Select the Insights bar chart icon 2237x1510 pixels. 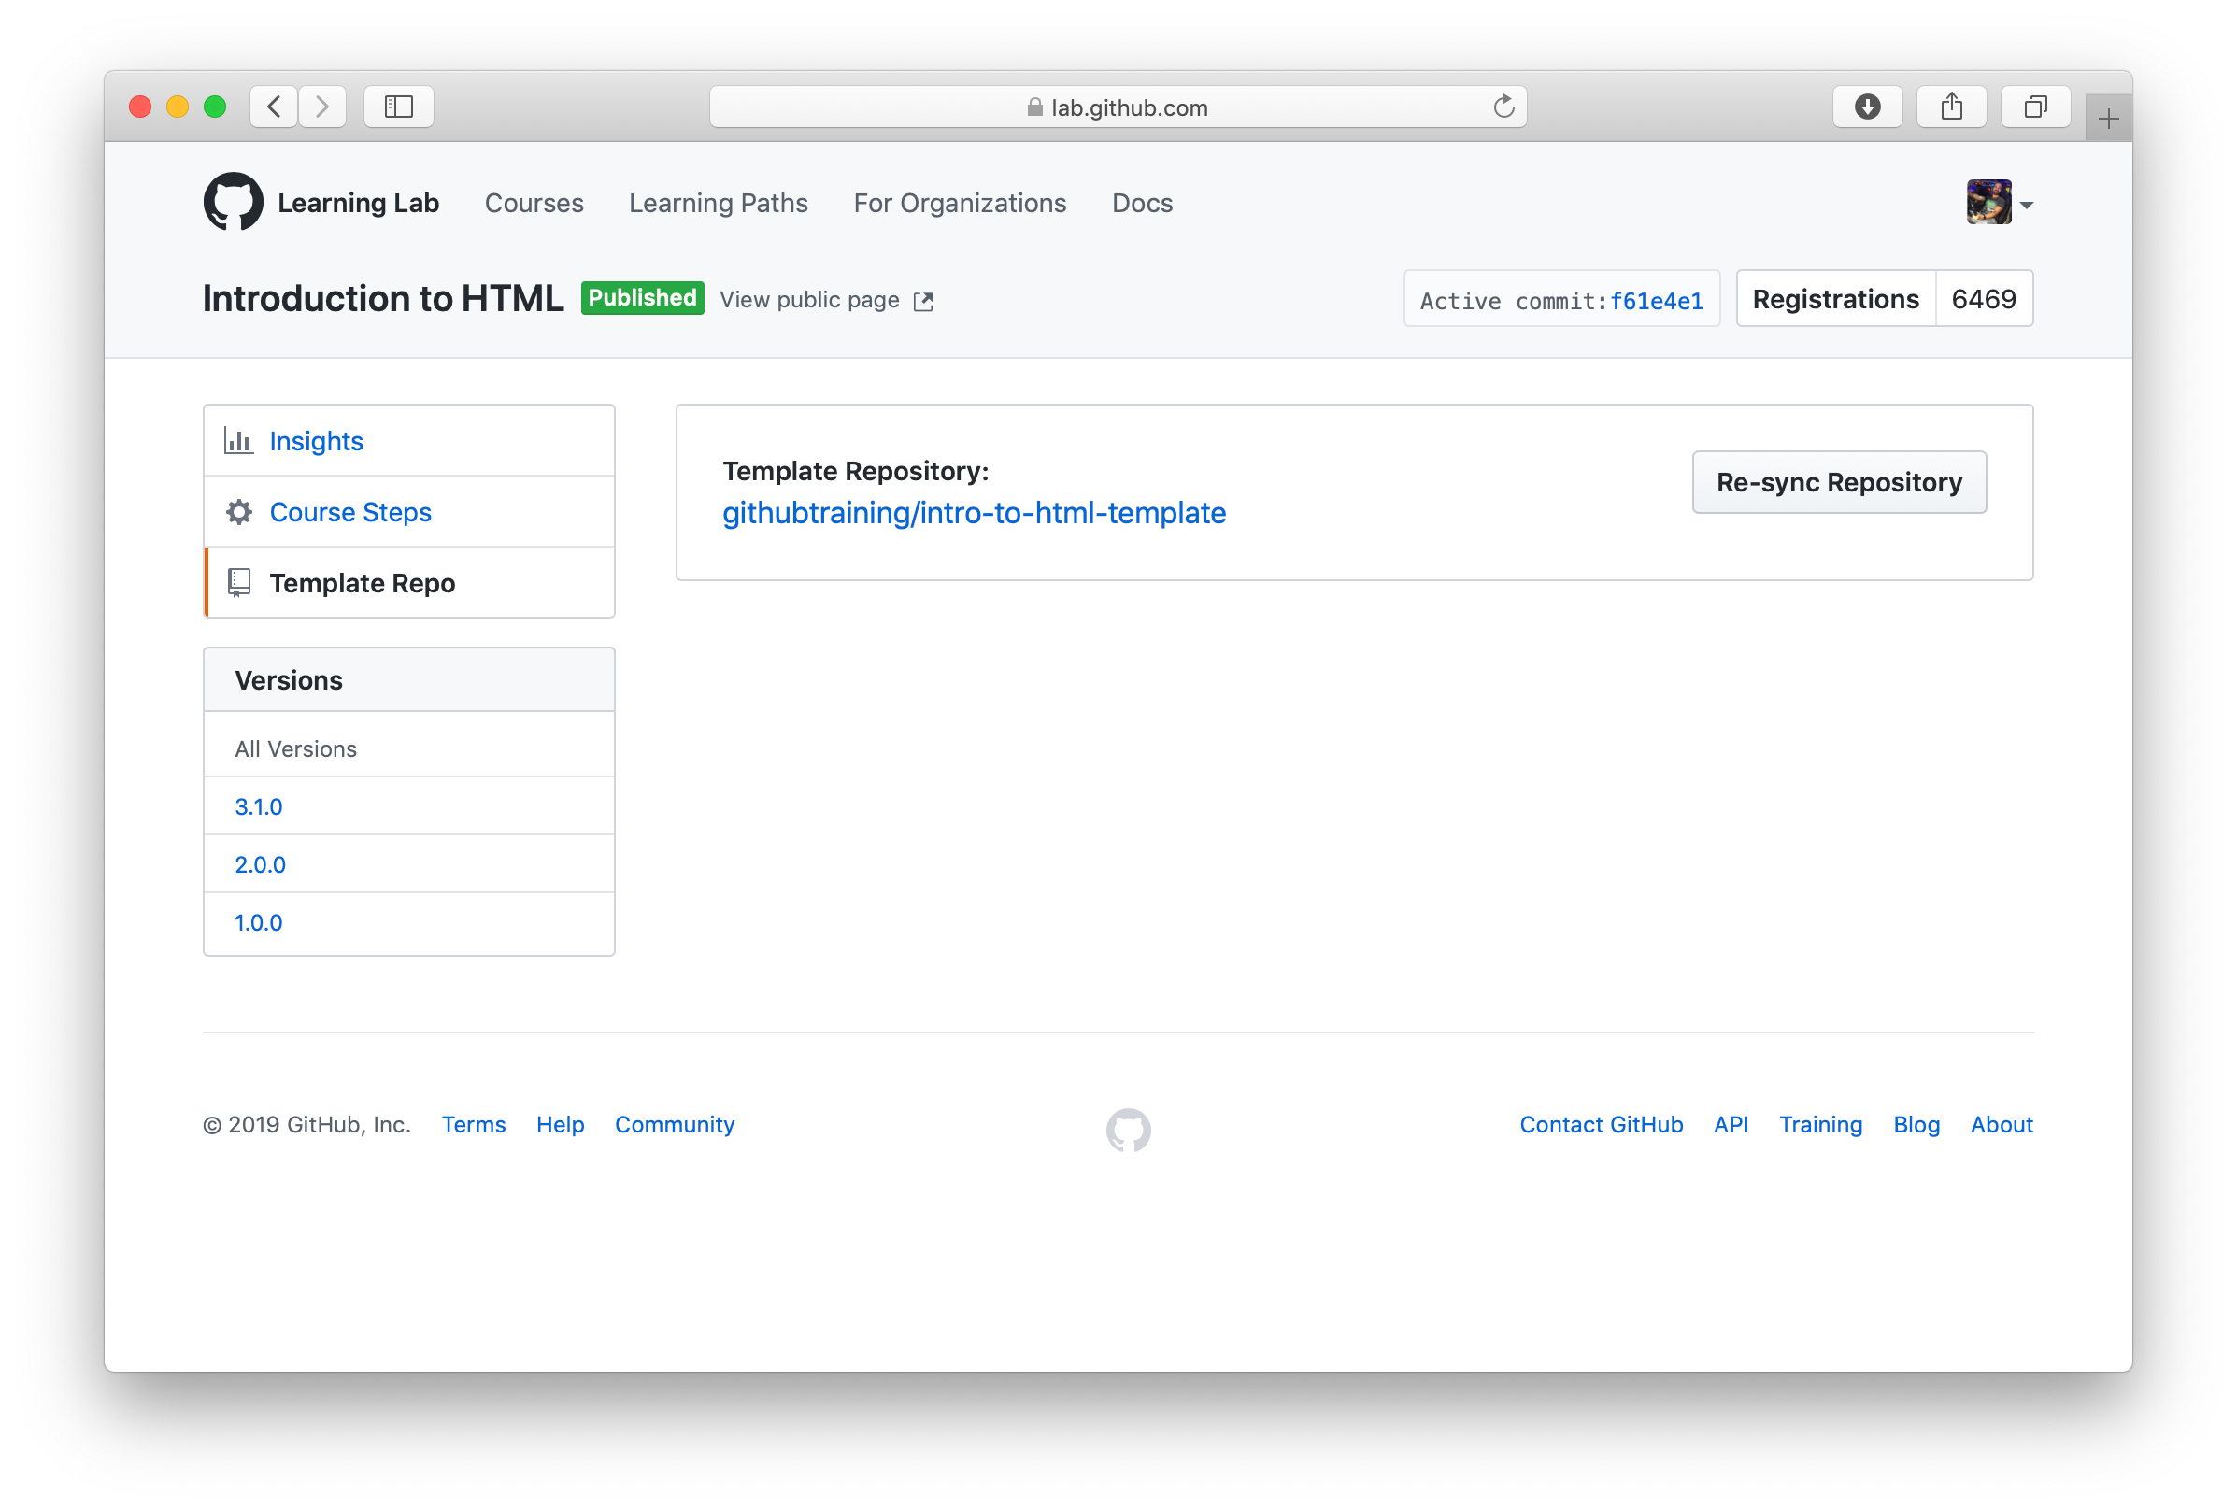coord(238,440)
